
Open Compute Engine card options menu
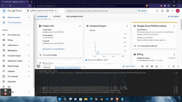point(127,26)
